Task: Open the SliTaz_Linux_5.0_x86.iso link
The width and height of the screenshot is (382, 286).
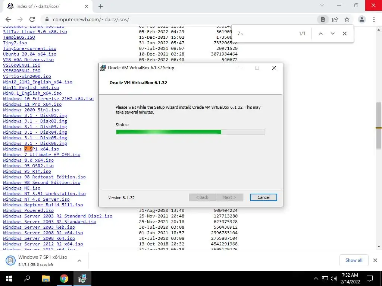Action: pyautogui.click(x=35, y=32)
